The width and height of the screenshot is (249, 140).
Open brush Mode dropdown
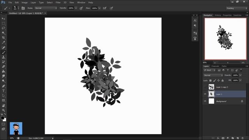[46, 8]
